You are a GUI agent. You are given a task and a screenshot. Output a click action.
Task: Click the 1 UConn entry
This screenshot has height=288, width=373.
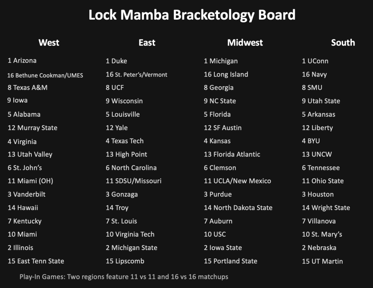315,61
